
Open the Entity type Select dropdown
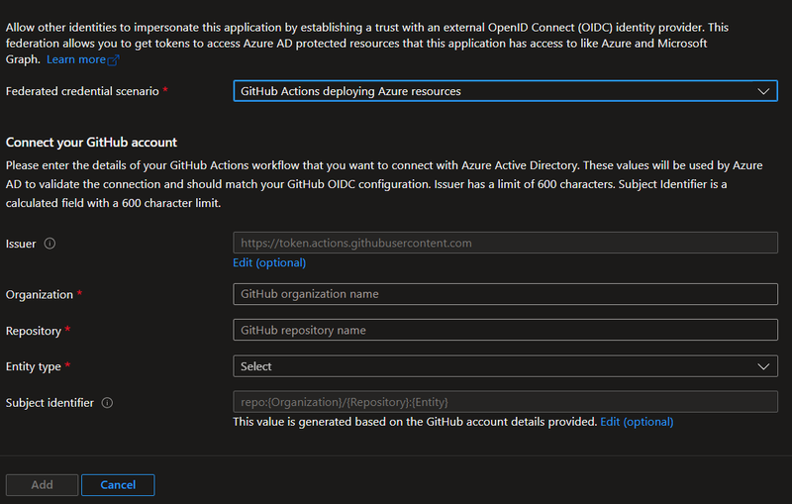pyautogui.click(x=505, y=366)
